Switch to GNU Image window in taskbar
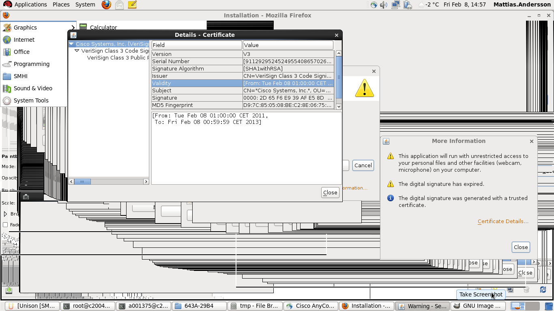Image resolution: width=554 pixels, height=311 pixels. point(477,306)
